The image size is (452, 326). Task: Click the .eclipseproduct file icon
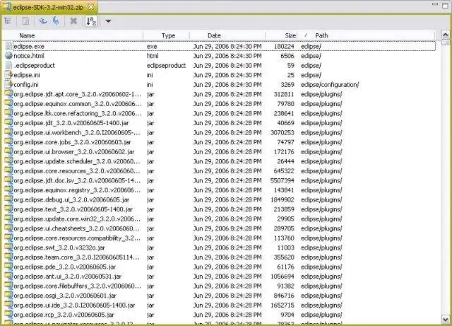[9, 65]
